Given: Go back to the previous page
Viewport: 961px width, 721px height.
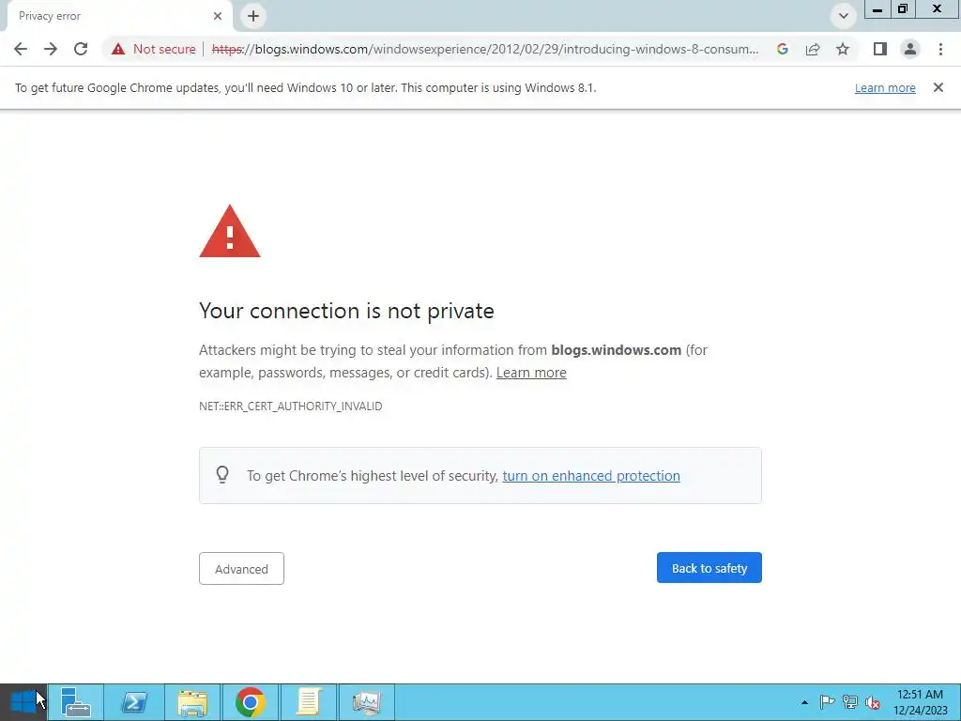Looking at the screenshot, I should coord(21,49).
